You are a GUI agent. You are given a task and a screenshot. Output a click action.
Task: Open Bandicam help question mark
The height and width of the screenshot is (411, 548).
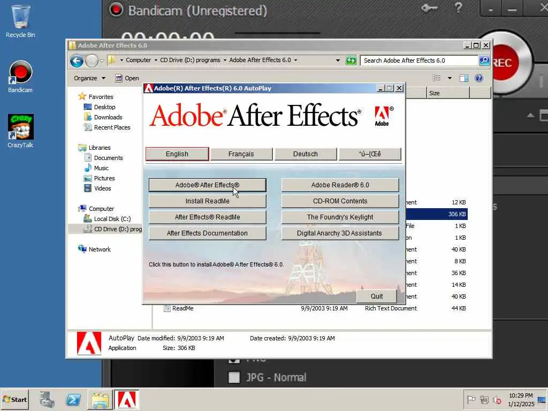(458, 7)
